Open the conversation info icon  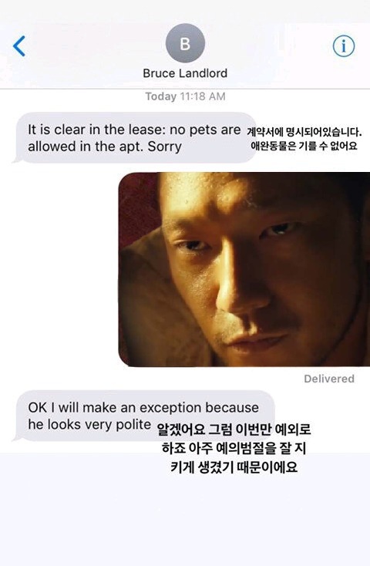click(x=343, y=45)
